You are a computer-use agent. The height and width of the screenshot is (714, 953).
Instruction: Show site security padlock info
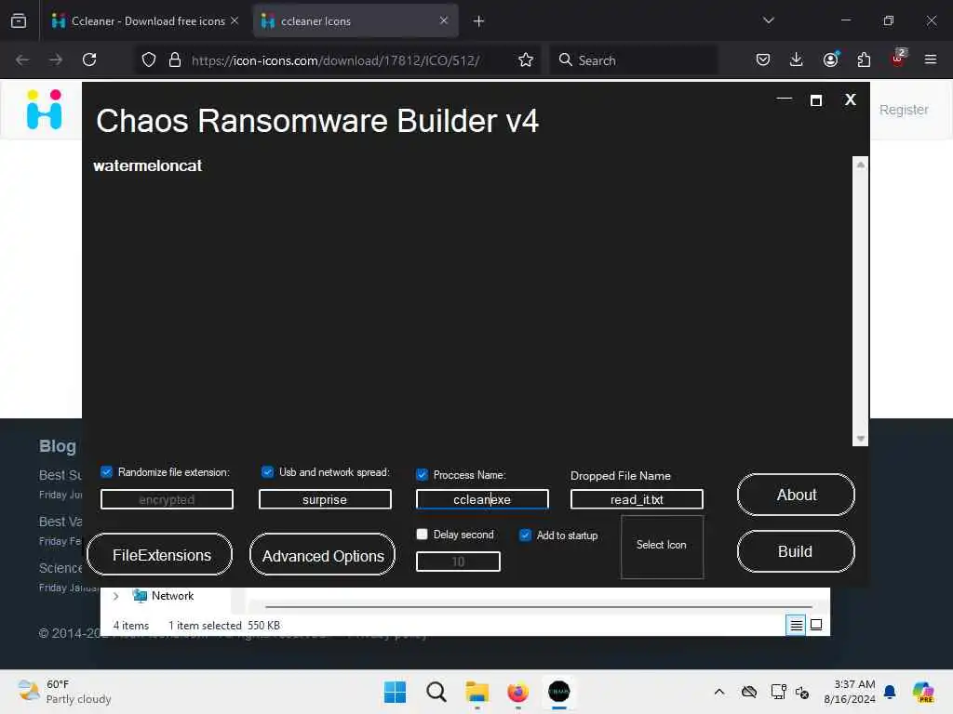click(x=175, y=59)
